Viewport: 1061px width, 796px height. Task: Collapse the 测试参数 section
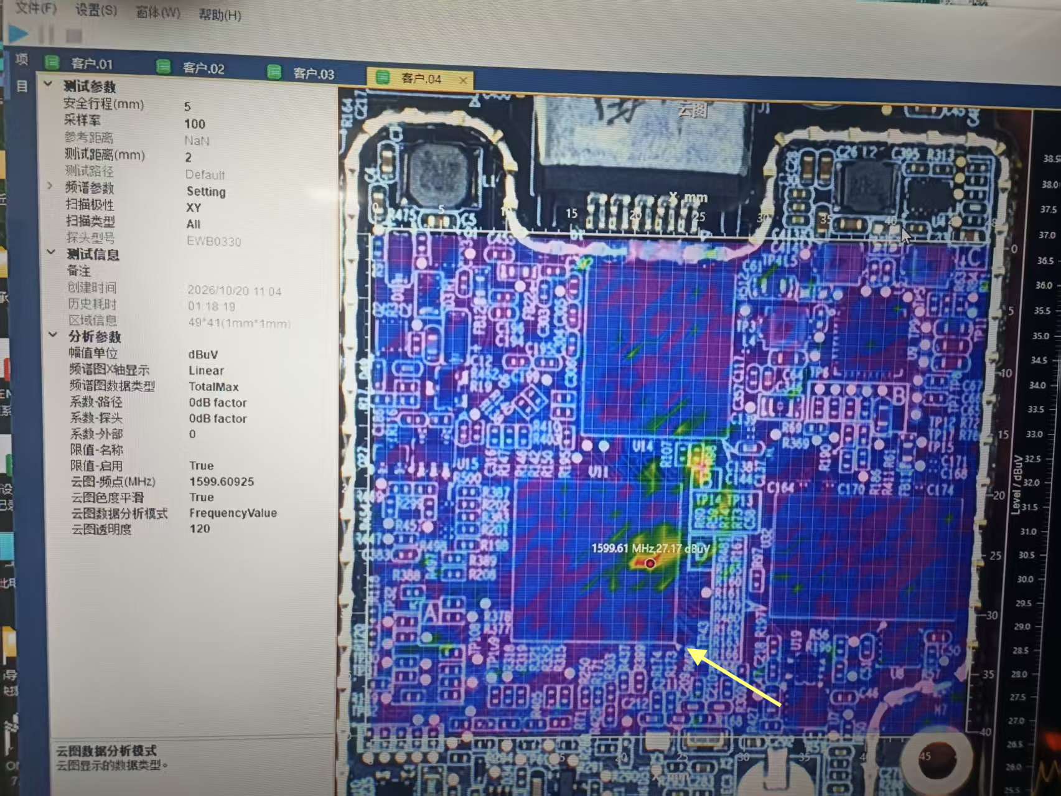click(x=48, y=83)
